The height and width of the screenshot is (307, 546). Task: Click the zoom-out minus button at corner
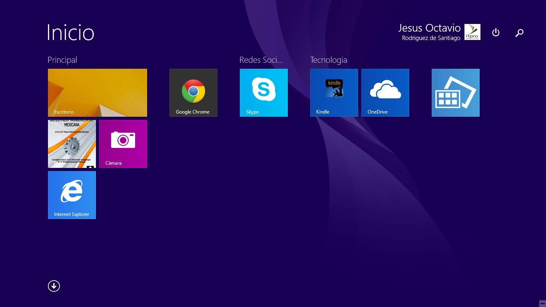tap(542, 303)
